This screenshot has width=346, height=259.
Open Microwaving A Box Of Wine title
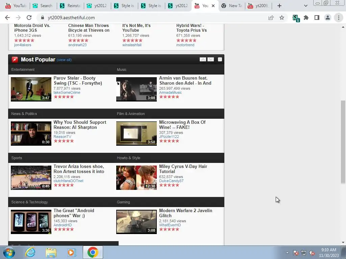[182, 125]
